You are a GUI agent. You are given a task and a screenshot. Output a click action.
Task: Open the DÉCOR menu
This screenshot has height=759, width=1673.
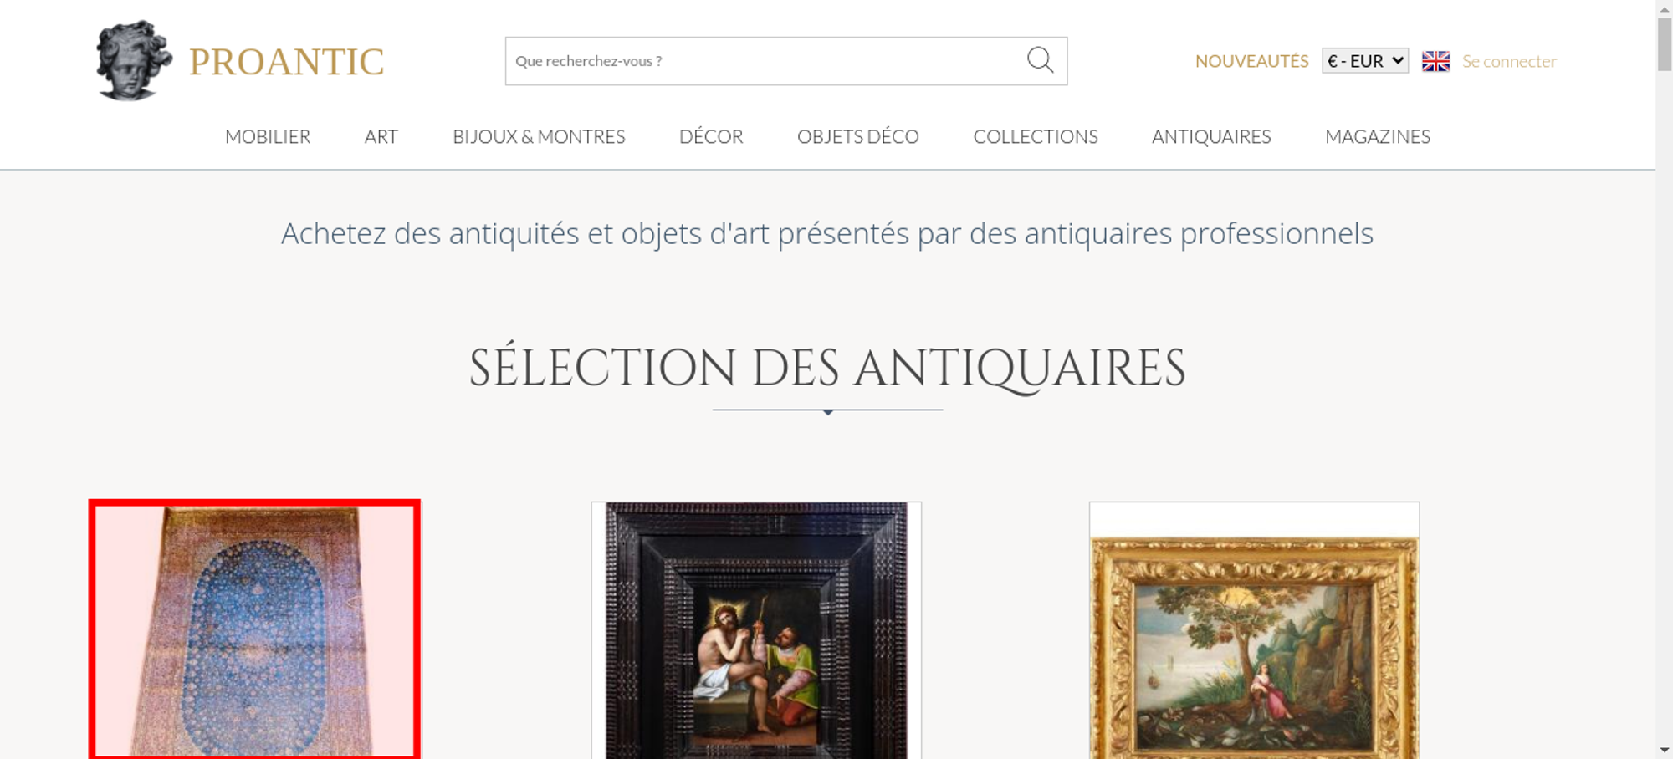(711, 136)
